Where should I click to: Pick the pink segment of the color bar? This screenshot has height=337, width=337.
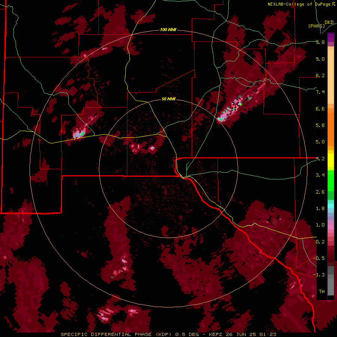(x=331, y=227)
